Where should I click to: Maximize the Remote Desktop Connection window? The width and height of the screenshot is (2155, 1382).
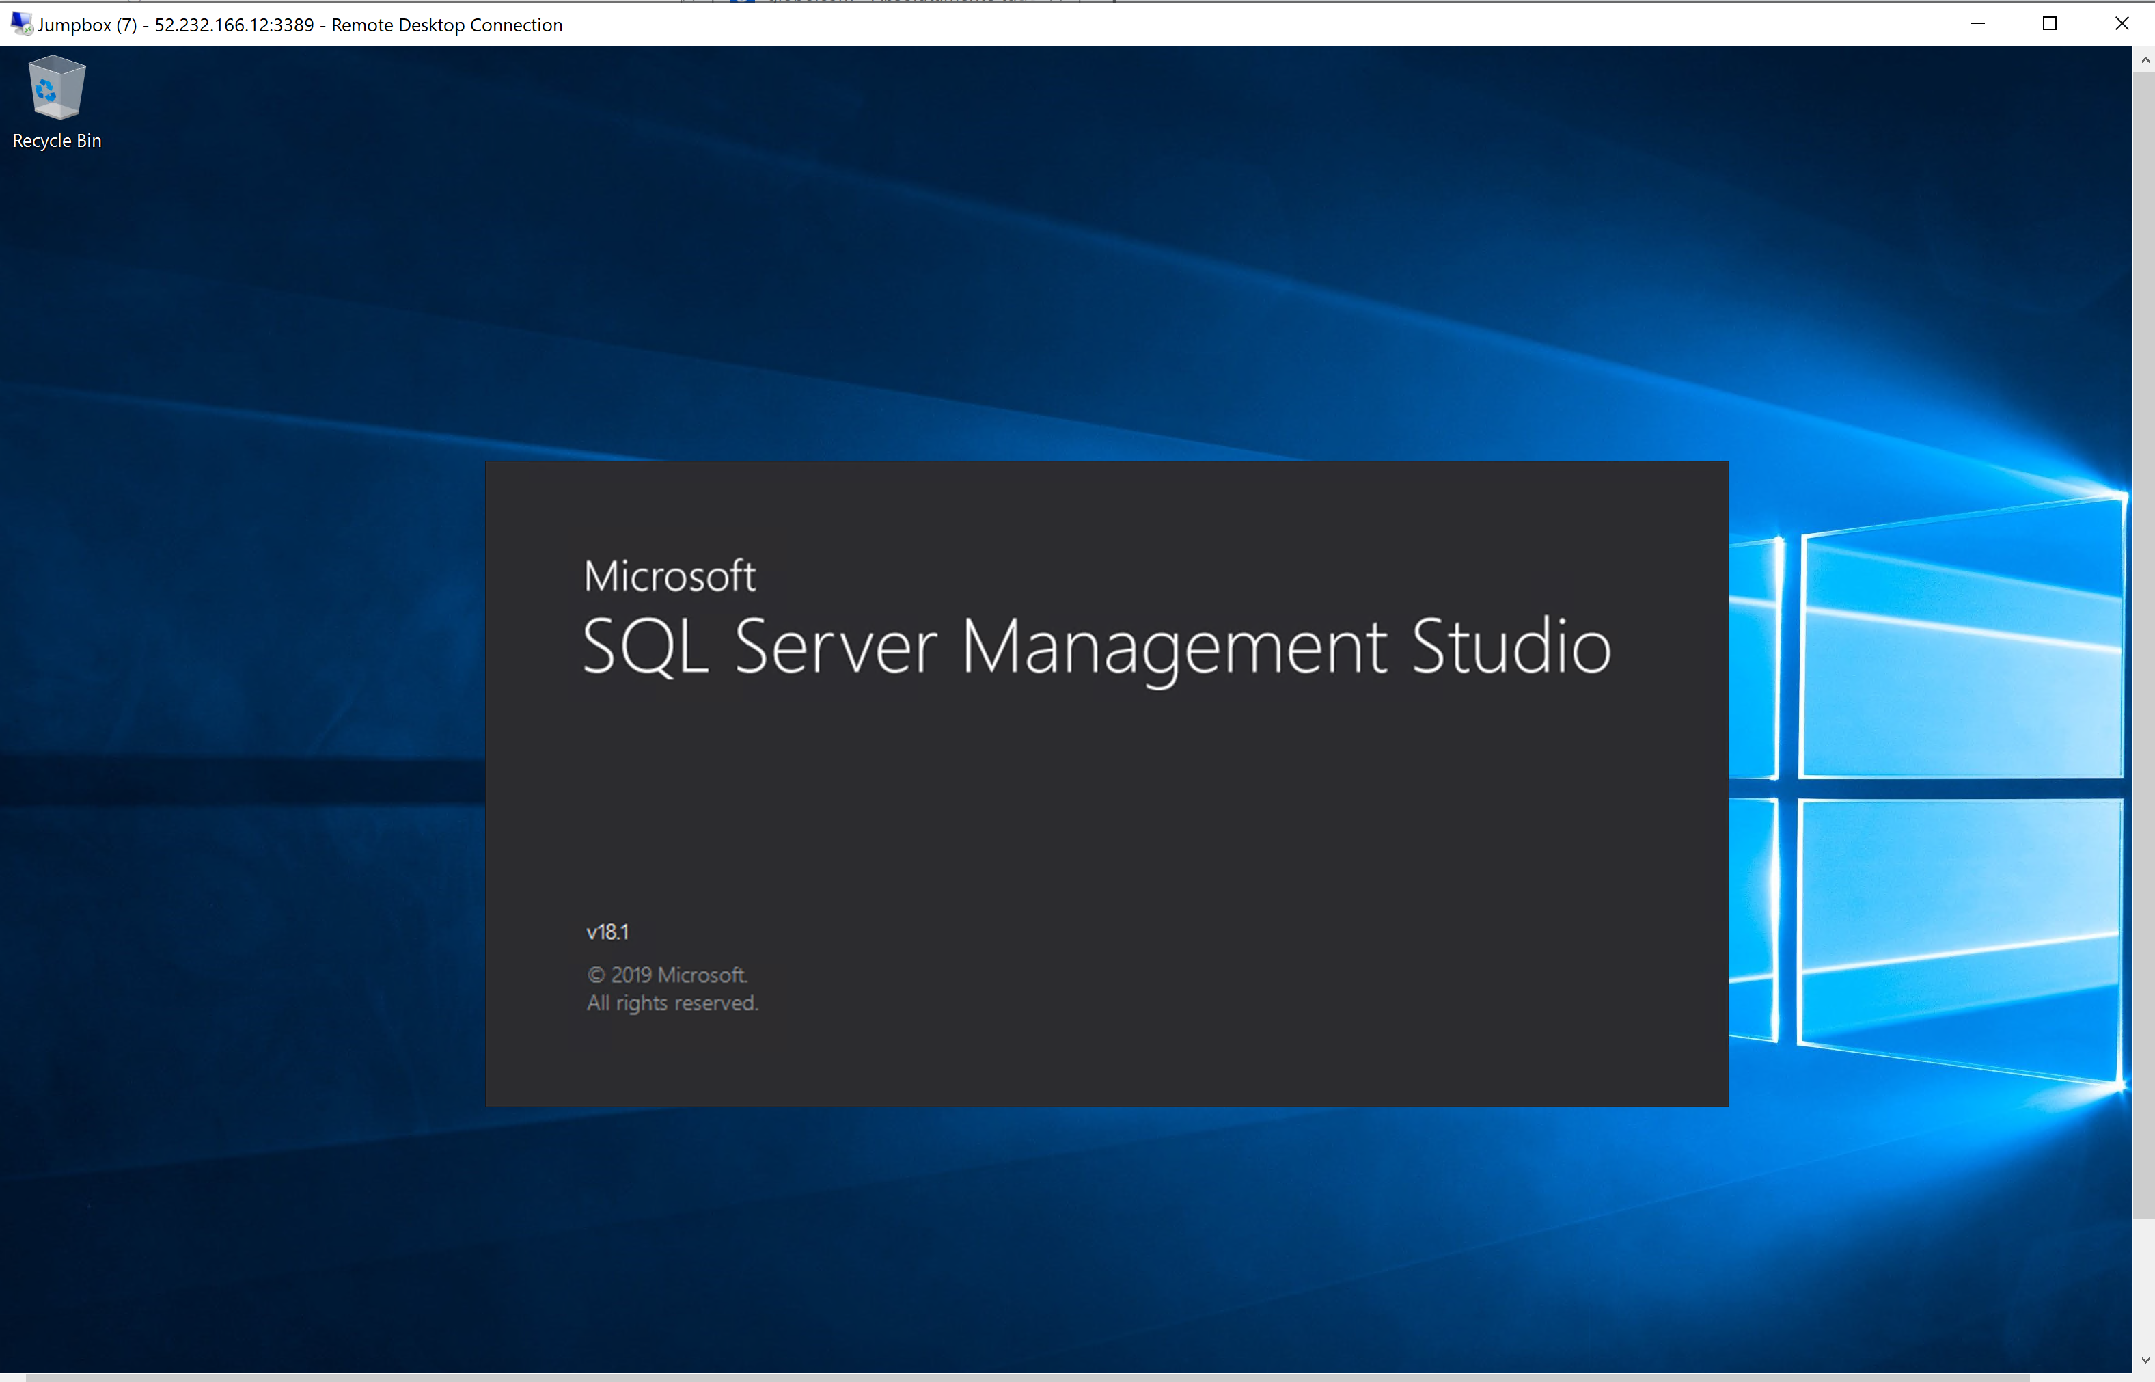point(2049,23)
